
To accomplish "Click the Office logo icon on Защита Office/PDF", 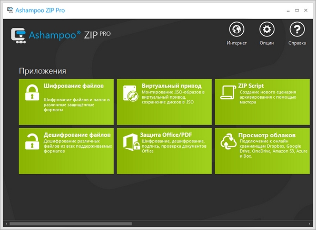I will pyautogui.click(x=130, y=142).
